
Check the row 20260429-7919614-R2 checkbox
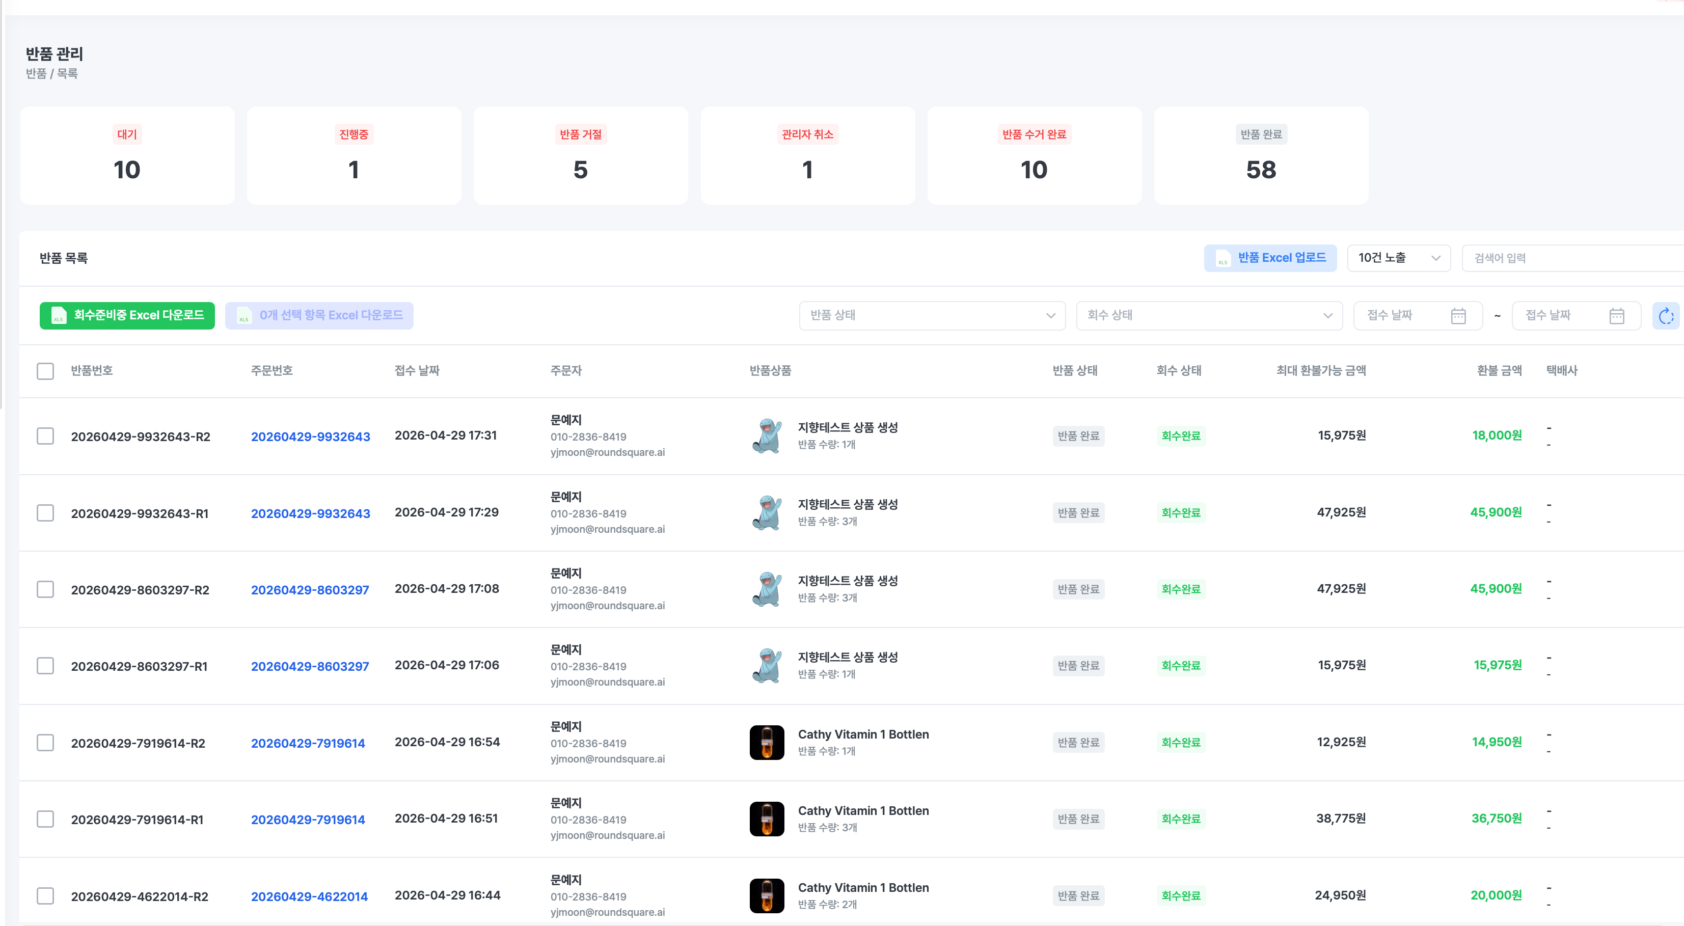(x=45, y=743)
